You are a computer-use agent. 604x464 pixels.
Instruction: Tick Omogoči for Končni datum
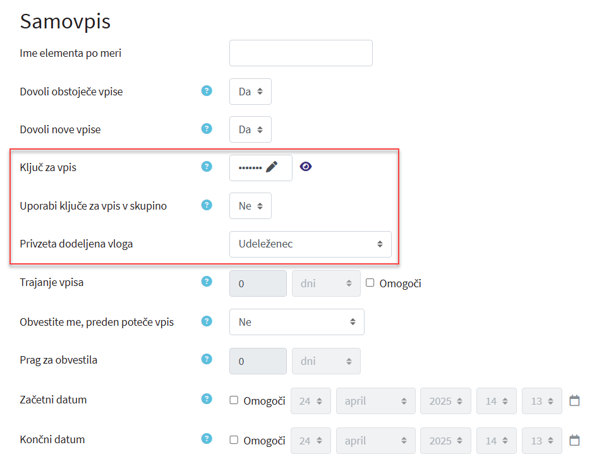(234, 439)
